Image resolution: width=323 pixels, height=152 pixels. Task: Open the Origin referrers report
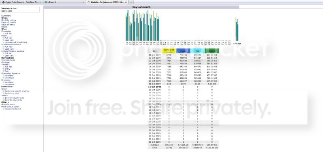point(4,89)
